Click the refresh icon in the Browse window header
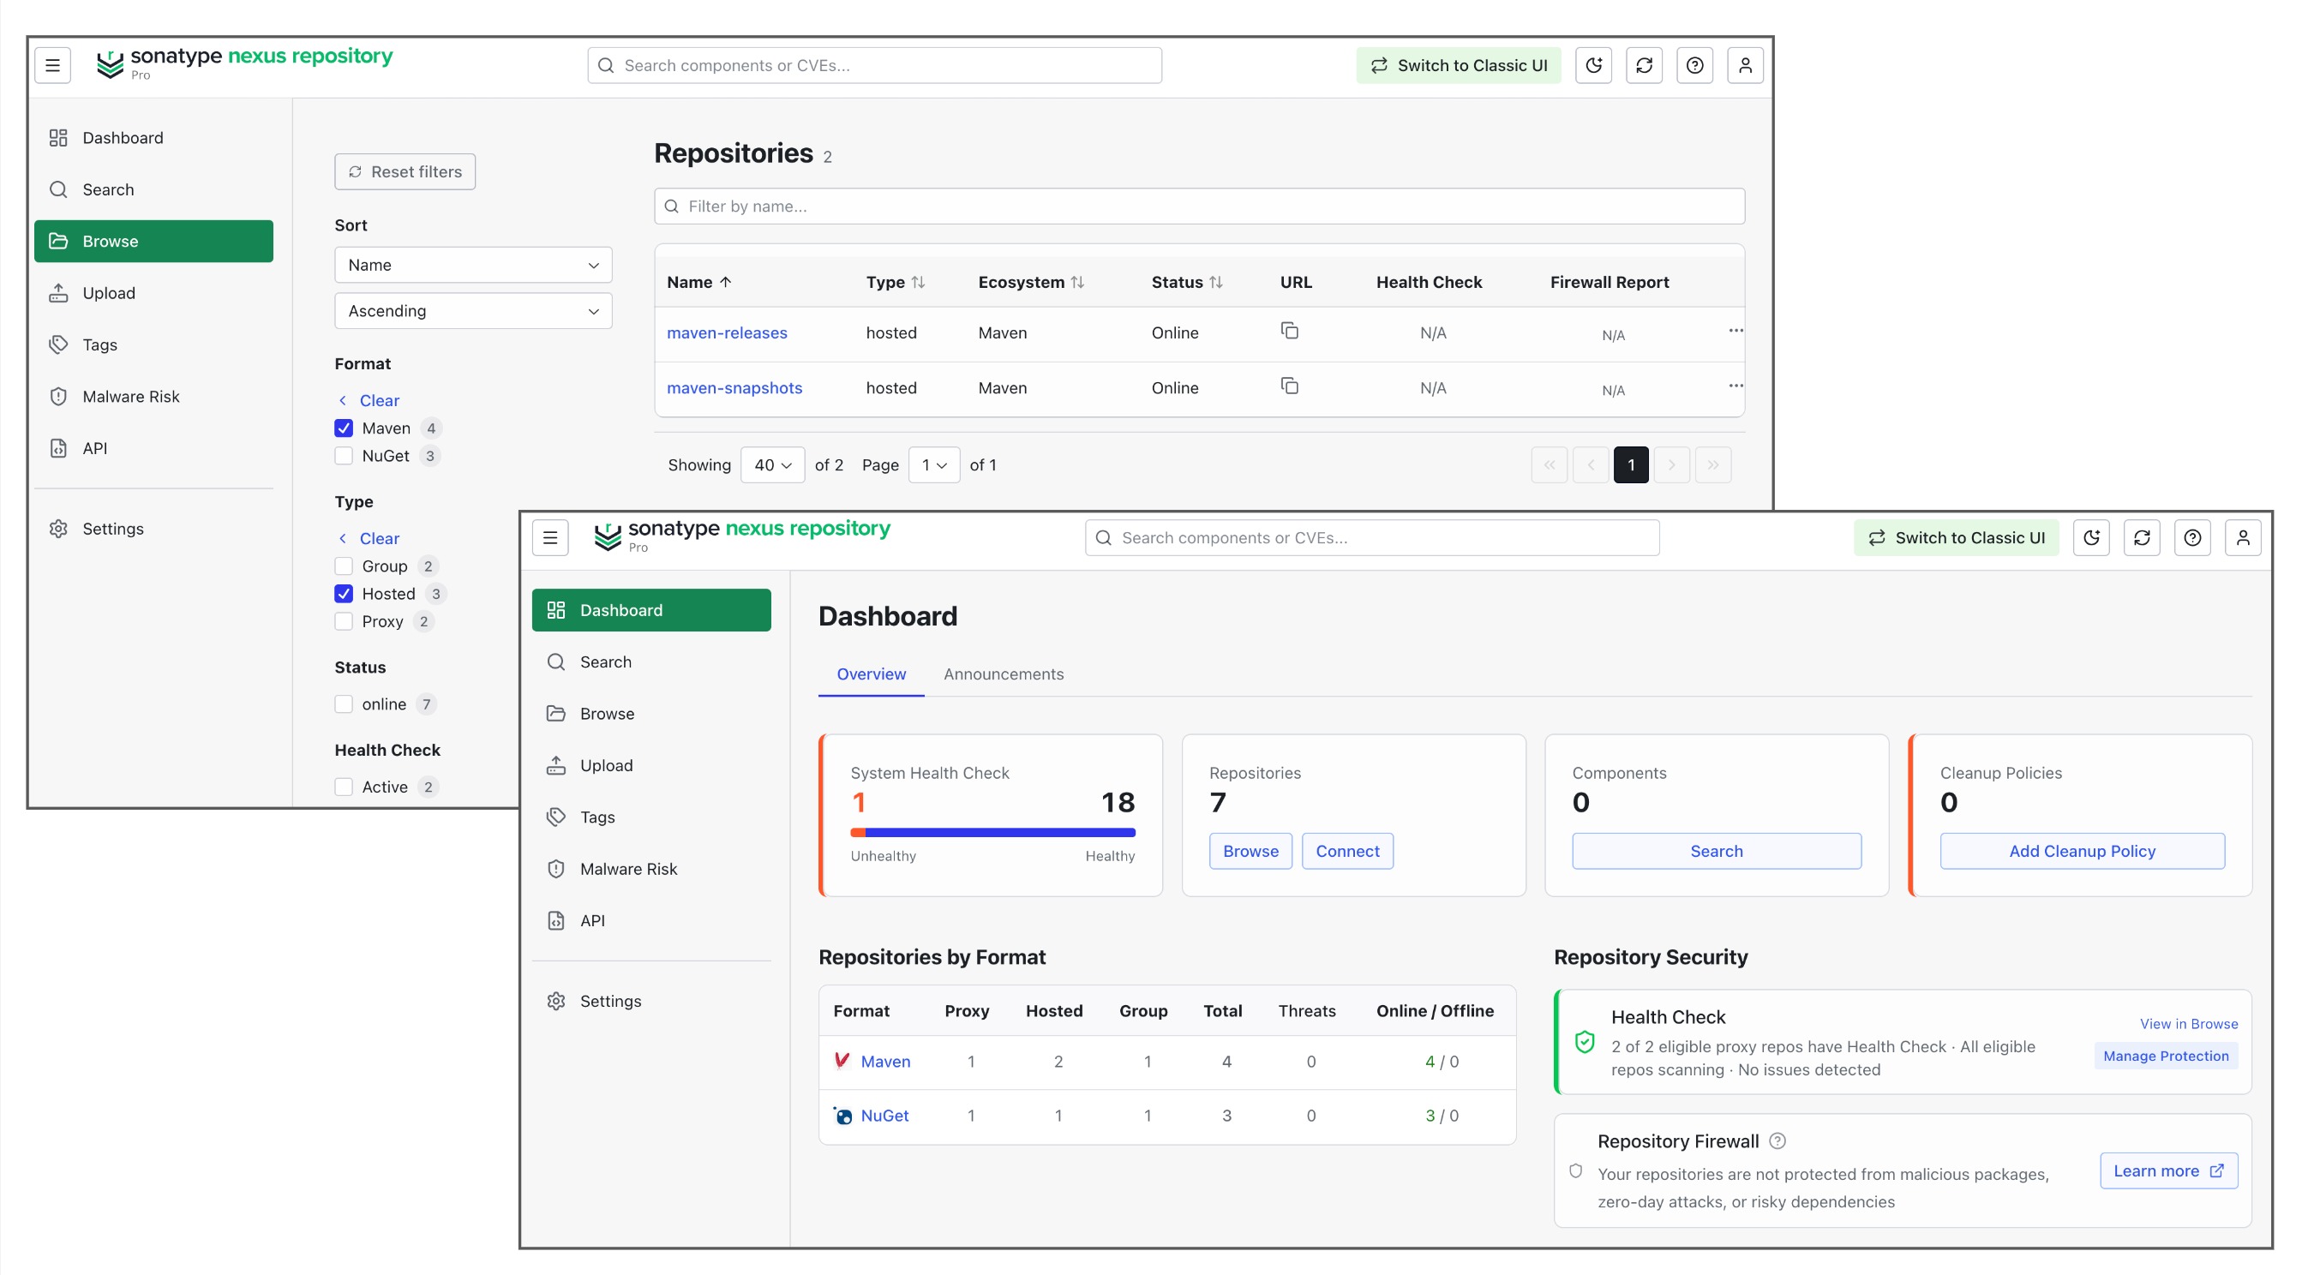Viewport: 2302px width, 1275px height. [x=1645, y=65]
